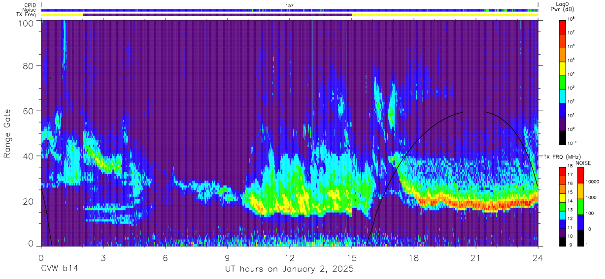Click the 18 hour tick on UT axis
This screenshot has width=605, height=279.
pyautogui.click(x=414, y=258)
